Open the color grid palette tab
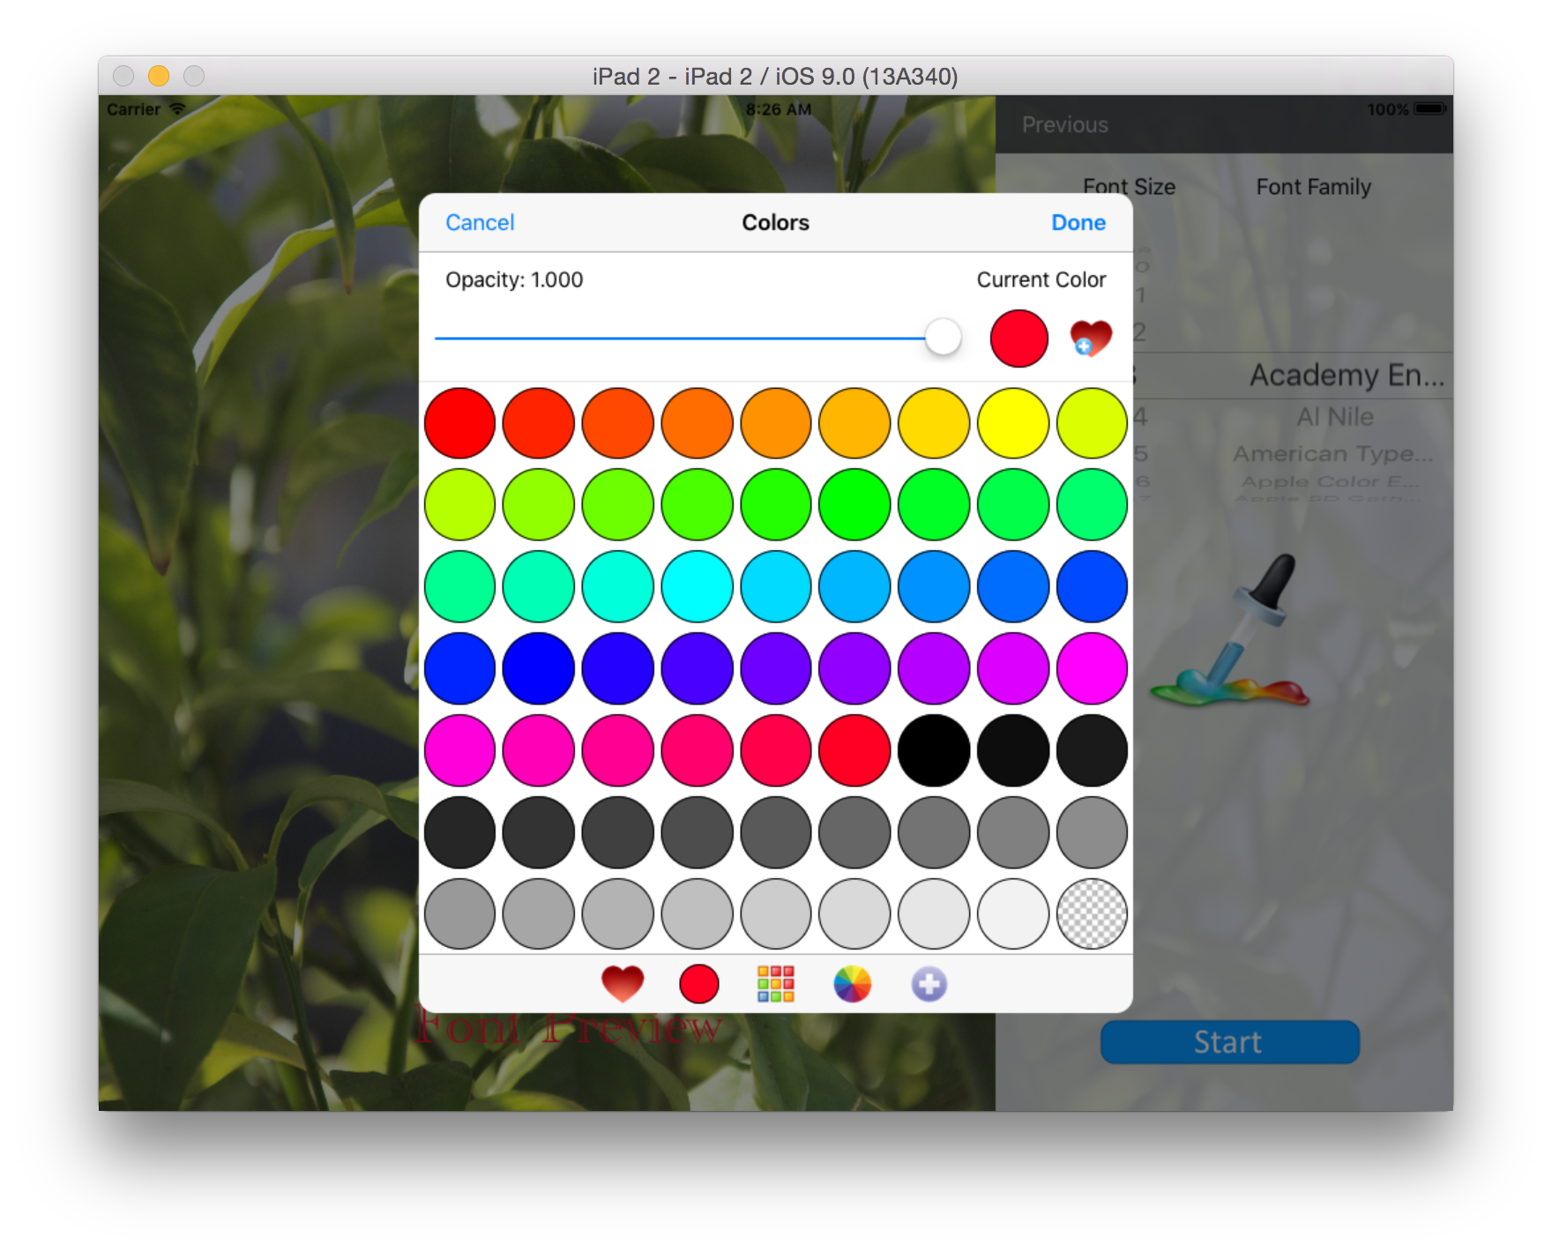Viewport: 1552px width, 1252px height. point(776,984)
